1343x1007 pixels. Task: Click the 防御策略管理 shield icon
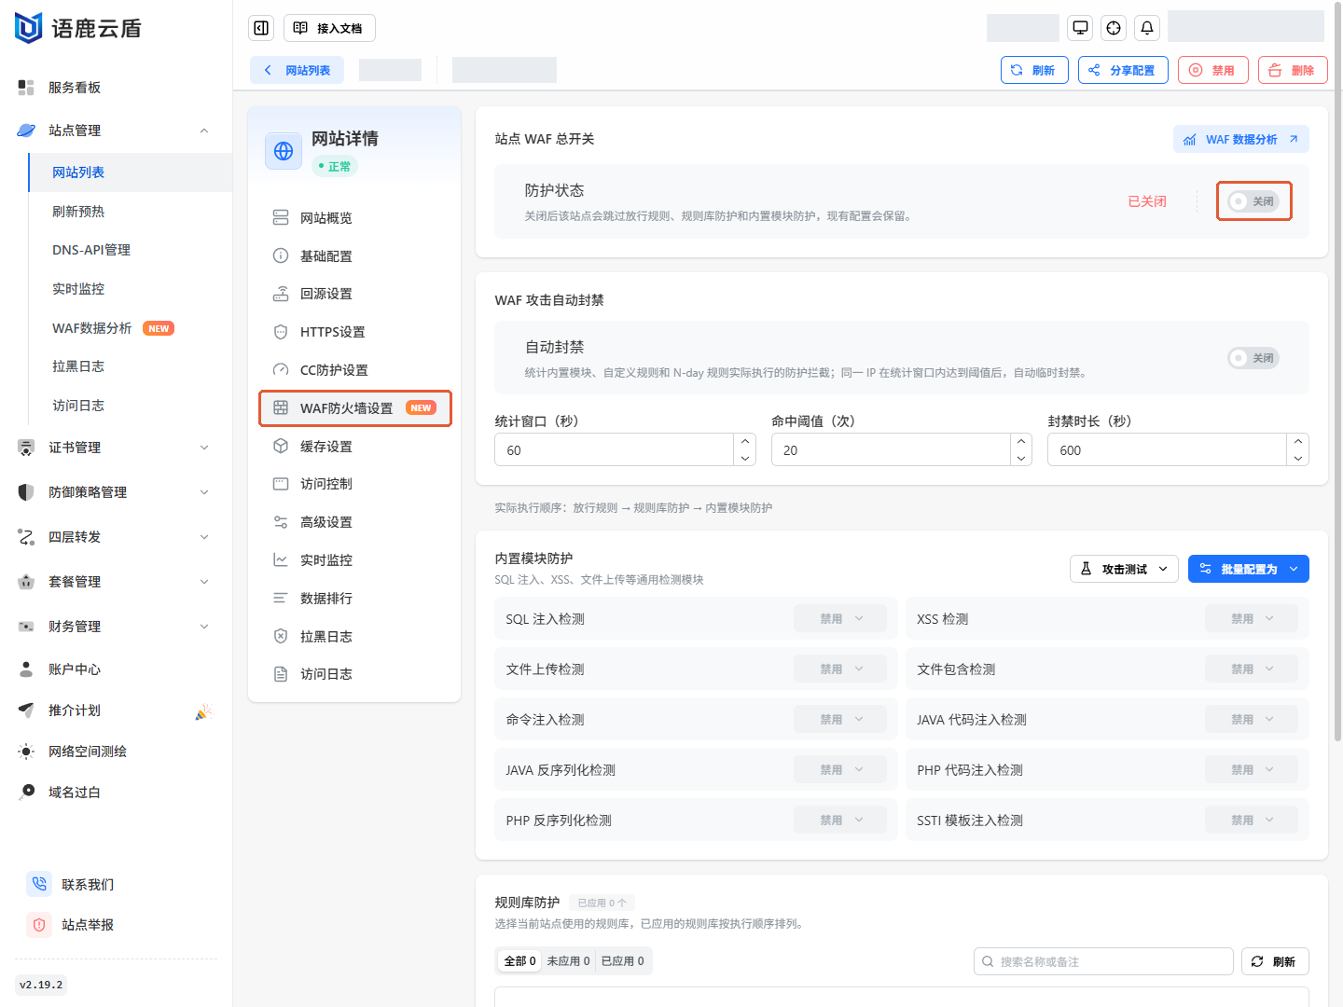(x=26, y=492)
